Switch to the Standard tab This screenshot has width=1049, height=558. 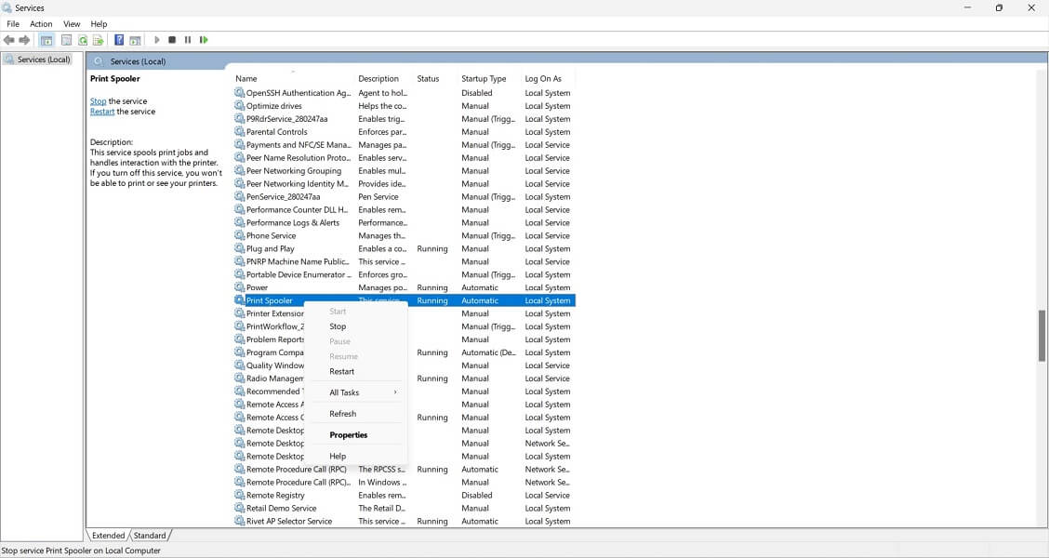coord(150,535)
